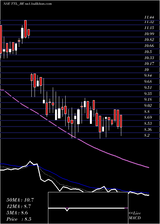Click the 10.33 price axis label

coord(149,58)
